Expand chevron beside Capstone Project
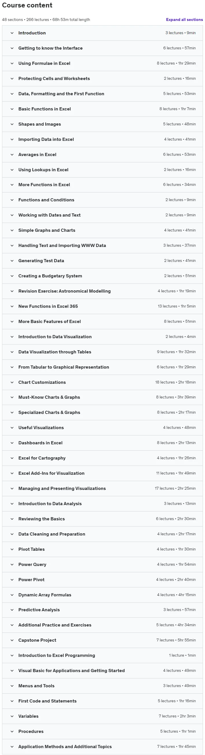This screenshot has width=205, height=755. pos(12,640)
